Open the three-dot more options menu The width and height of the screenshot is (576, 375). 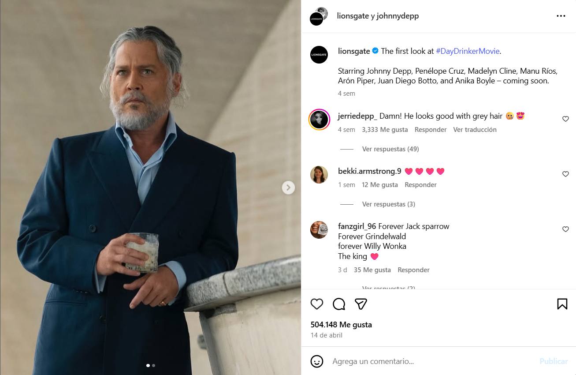(x=561, y=16)
